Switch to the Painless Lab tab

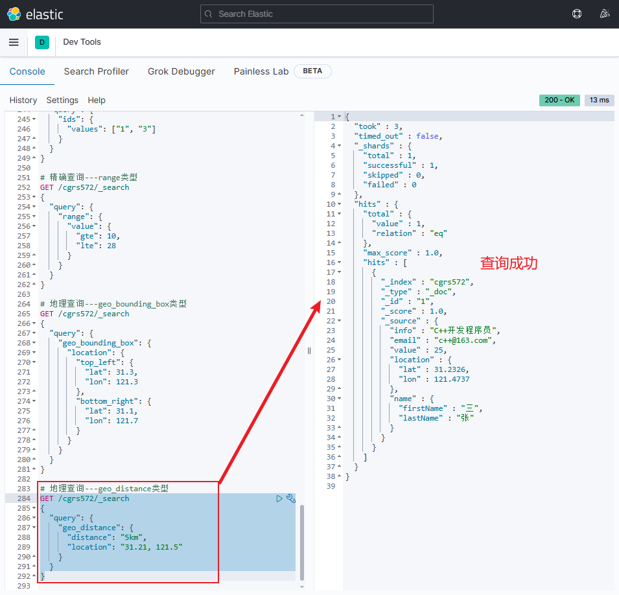click(x=261, y=71)
